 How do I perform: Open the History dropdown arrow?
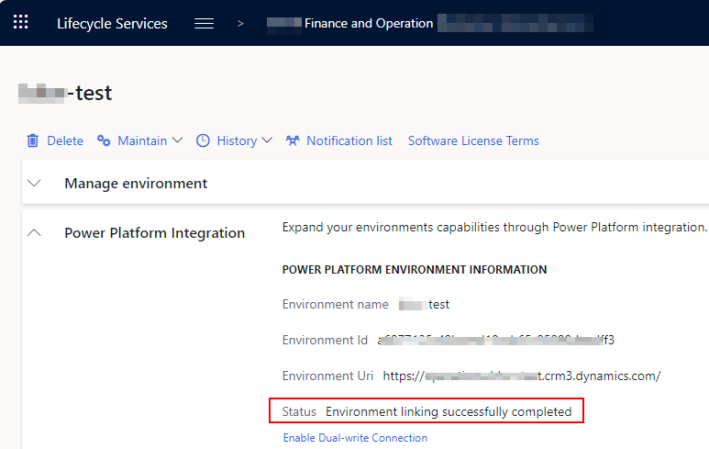267,140
